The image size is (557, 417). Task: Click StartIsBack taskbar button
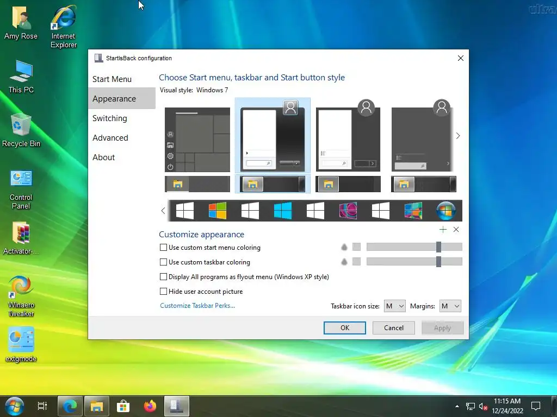[177, 406]
